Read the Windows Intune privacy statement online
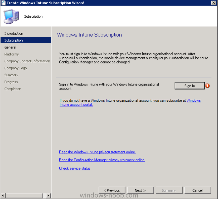 97,152
